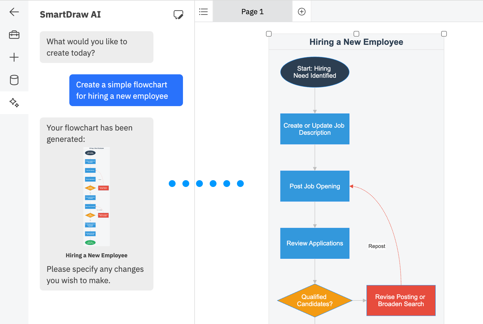Image resolution: width=483 pixels, height=324 pixels.
Task: Click the Repost connector label
Action: point(377,246)
